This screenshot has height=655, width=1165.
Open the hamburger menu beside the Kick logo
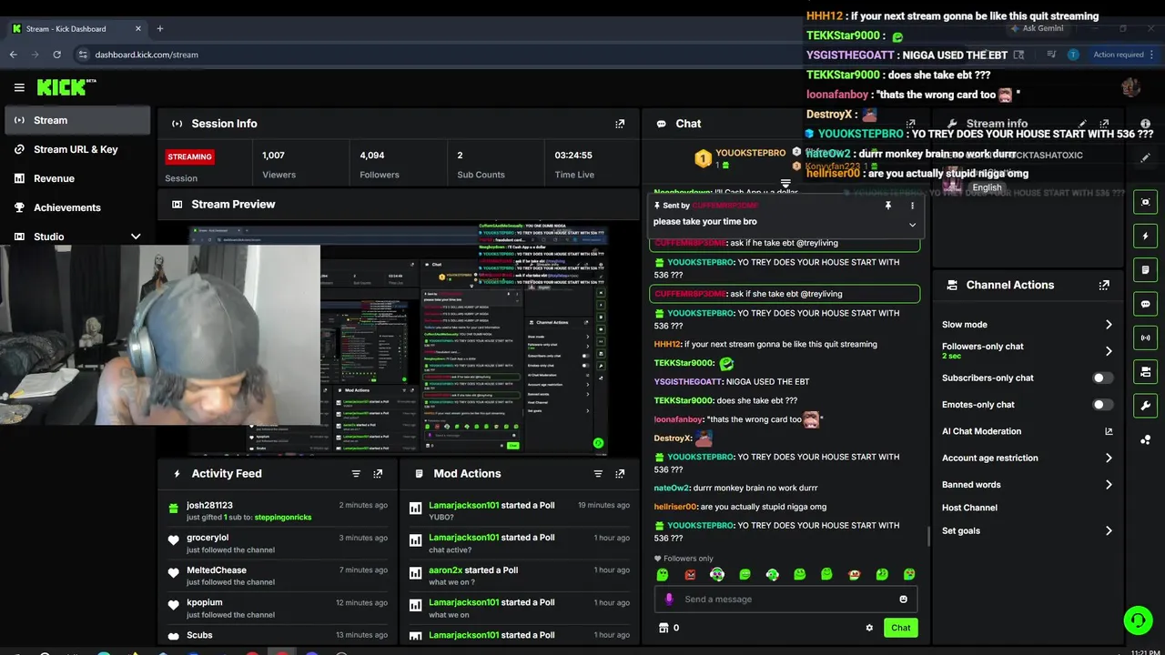click(x=19, y=87)
